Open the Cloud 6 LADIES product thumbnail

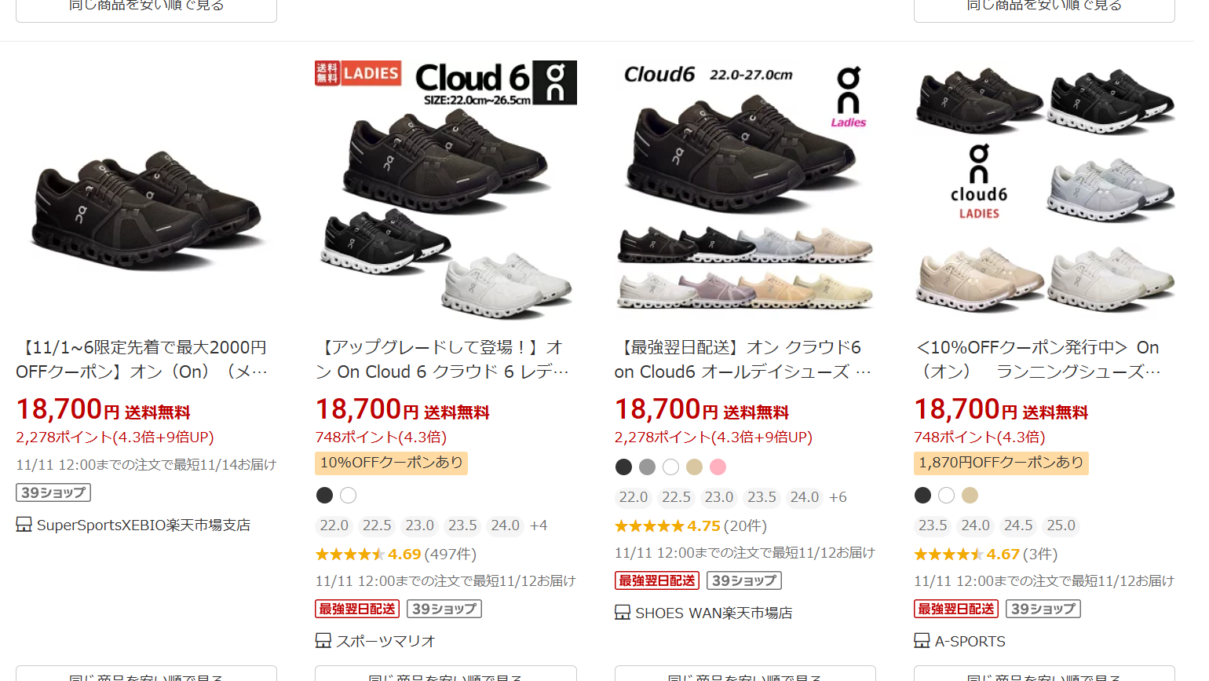pos(446,189)
